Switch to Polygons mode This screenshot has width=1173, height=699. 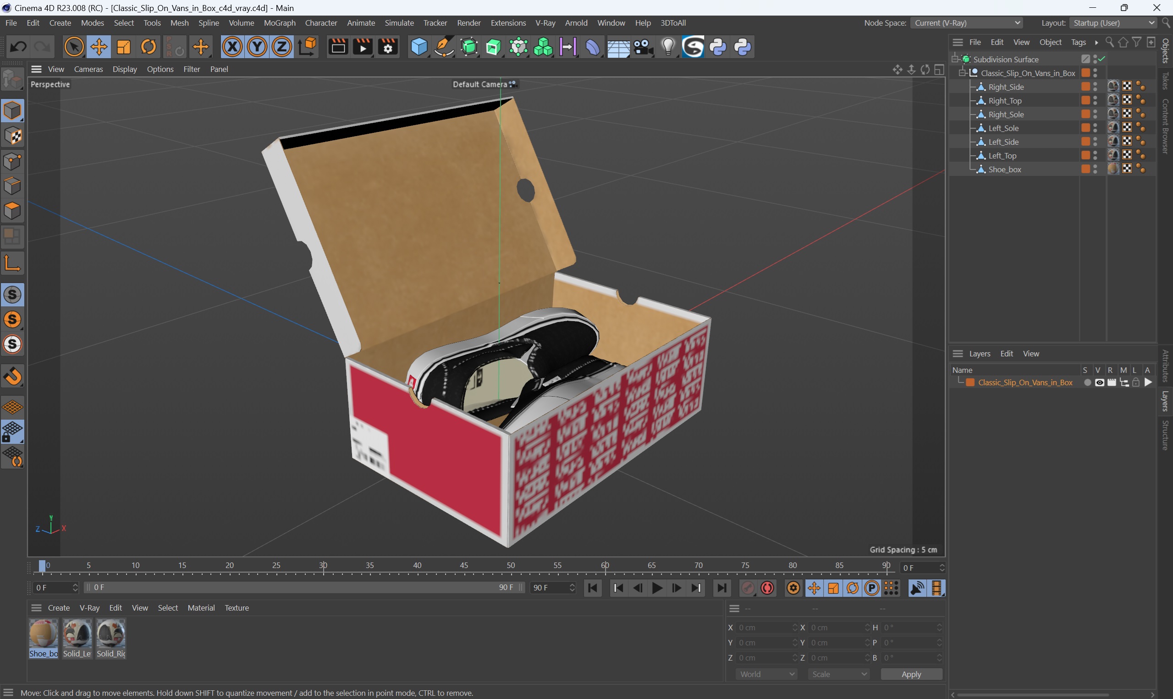pyautogui.click(x=12, y=211)
